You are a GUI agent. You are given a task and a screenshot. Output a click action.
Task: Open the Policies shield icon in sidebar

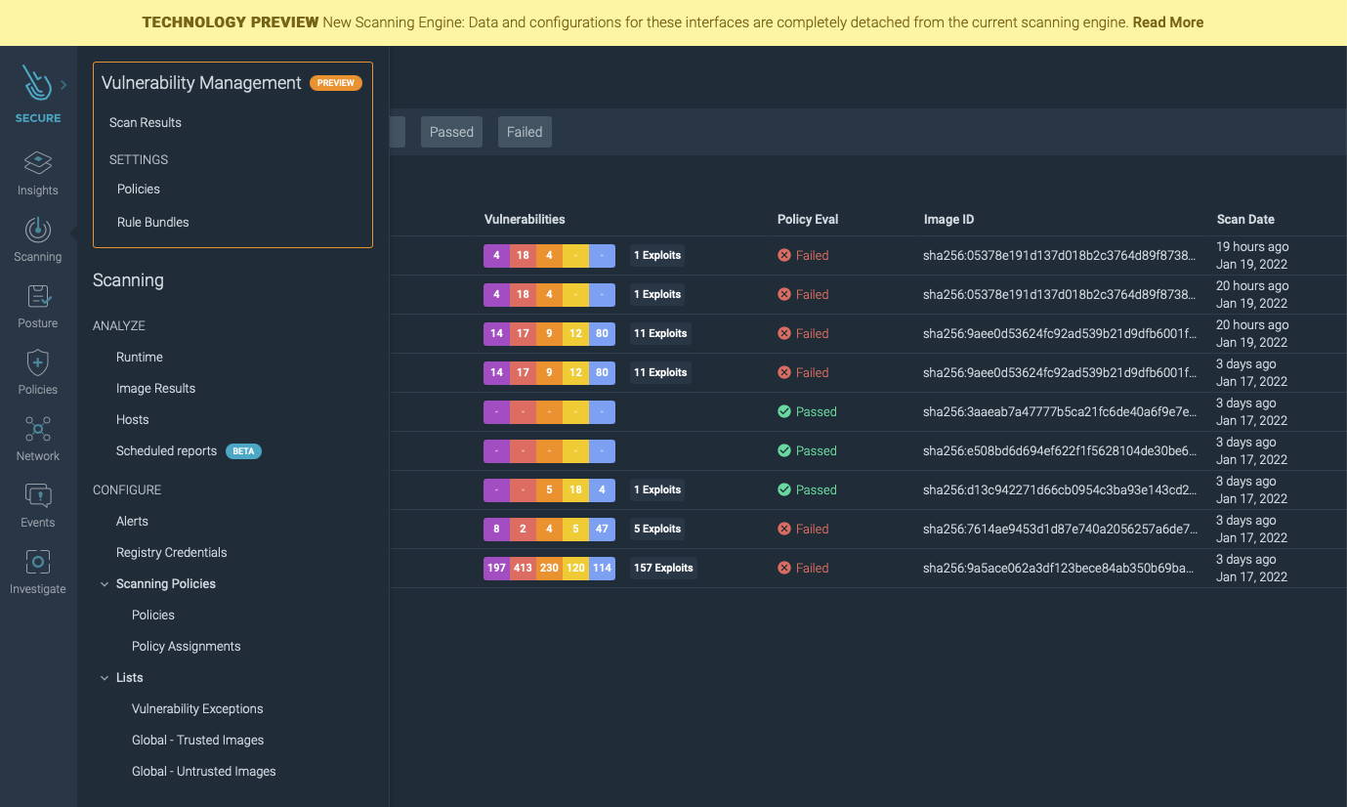tap(37, 362)
